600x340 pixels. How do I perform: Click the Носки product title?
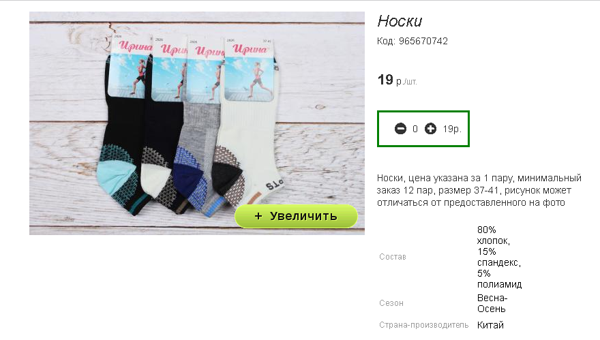pyautogui.click(x=400, y=21)
